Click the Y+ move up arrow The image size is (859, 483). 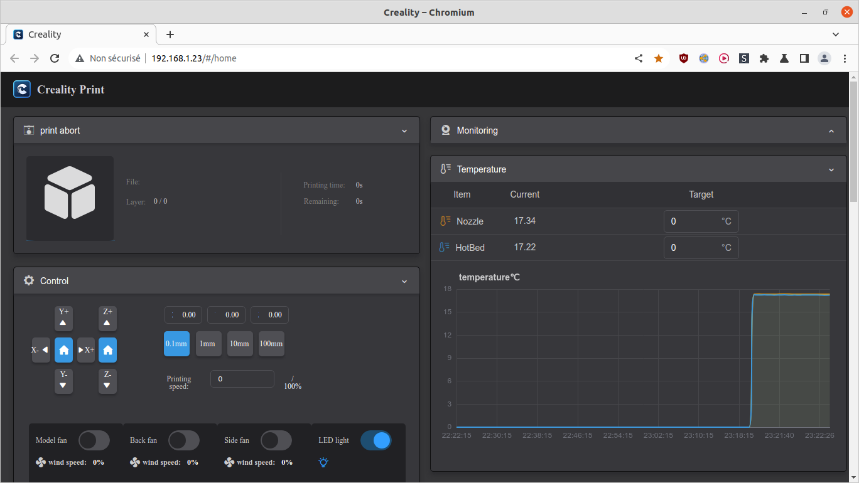click(x=63, y=318)
